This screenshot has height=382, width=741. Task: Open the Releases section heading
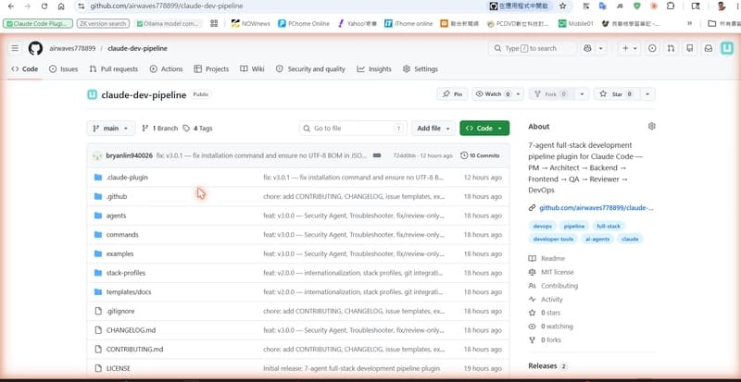click(x=542, y=366)
